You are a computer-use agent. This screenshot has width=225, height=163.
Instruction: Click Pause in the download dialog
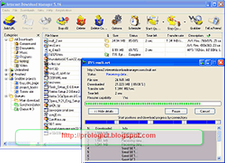pos(176,111)
